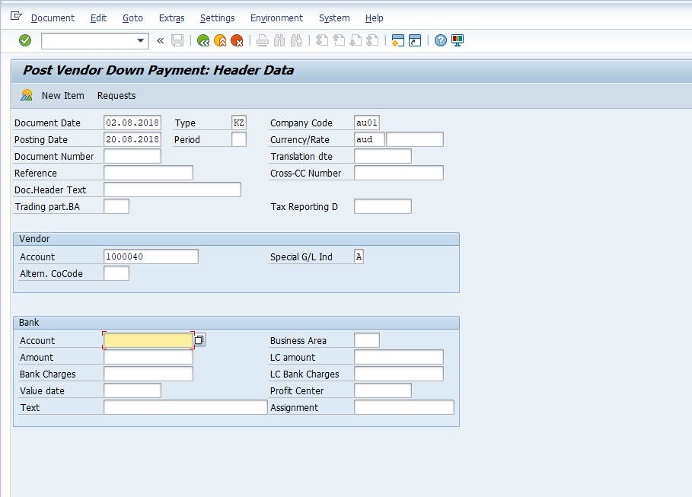
Task: Open the Extras menu
Action: pyautogui.click(x=171, y=18)
